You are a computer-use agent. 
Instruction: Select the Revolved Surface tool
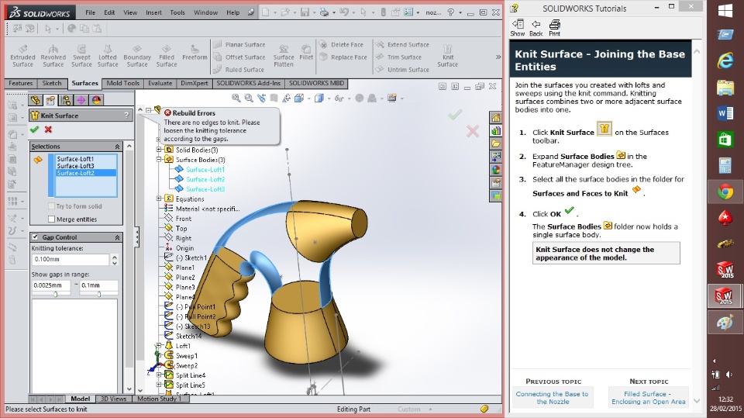click(53, 56)
